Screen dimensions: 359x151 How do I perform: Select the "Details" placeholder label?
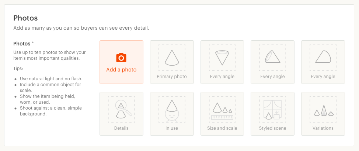121,128
